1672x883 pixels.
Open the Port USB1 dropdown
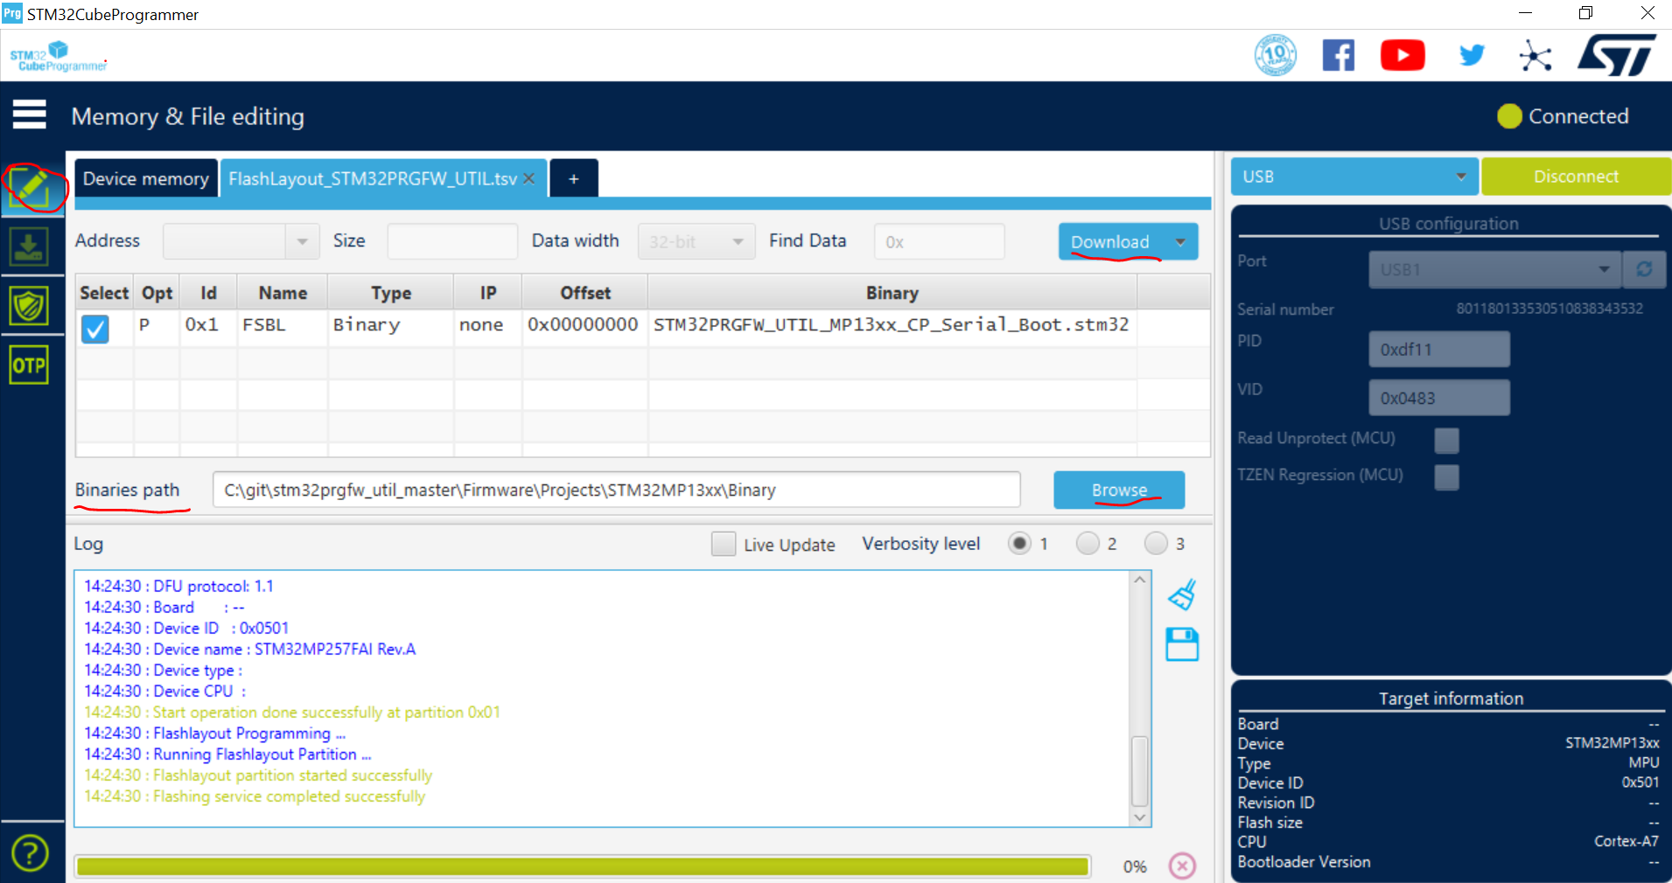[x=1494, y=269]
